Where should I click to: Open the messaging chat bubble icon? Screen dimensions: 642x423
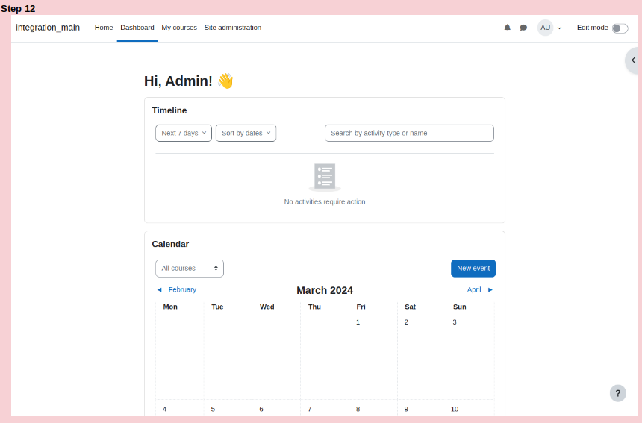[523, 28]
